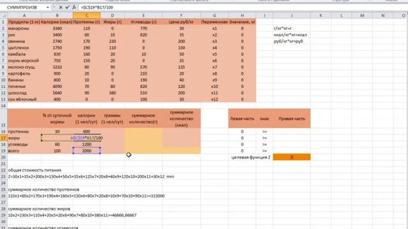Viewport: 408px width, 229px height.
Task: Select row 17 header
Action: point(3,138)
